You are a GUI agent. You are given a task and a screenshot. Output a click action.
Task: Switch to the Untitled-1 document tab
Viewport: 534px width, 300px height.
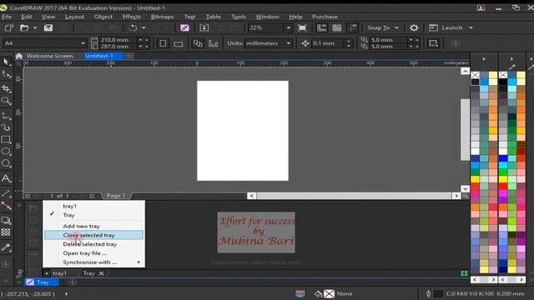pos(103,56)
